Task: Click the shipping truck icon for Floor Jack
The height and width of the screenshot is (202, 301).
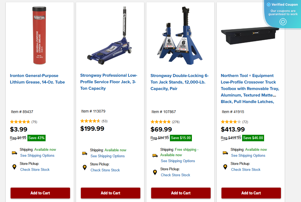Action: coord(85,153)
